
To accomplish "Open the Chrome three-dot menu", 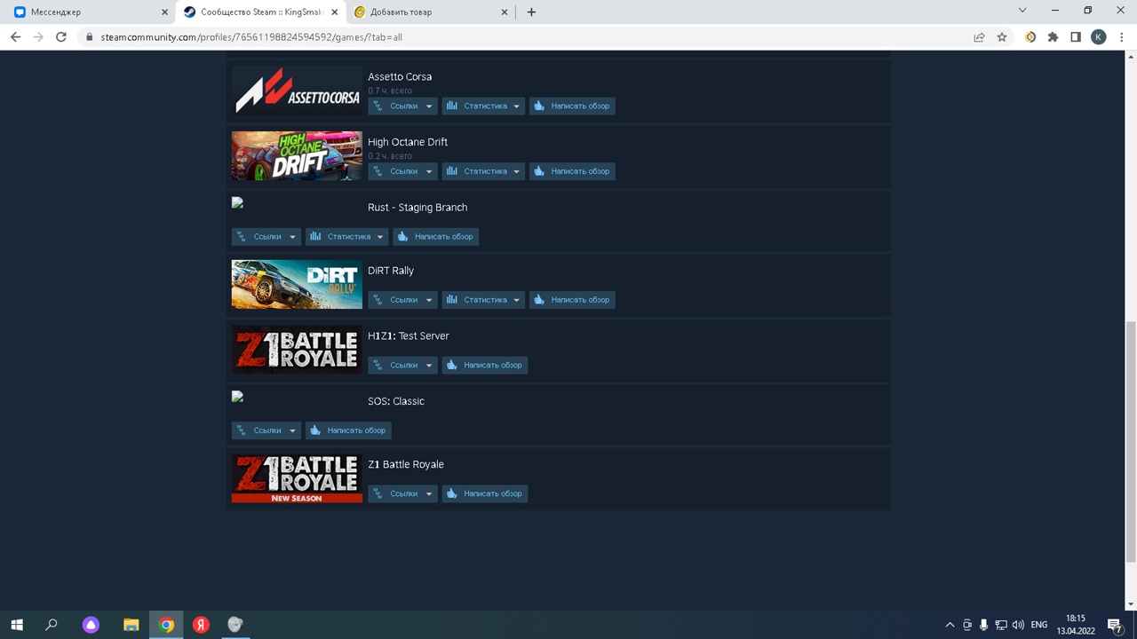I will [1121, 37].
